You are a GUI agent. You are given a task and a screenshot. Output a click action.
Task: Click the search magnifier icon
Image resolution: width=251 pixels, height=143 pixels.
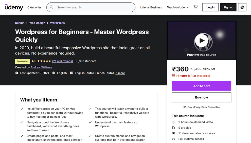[51, 7]
